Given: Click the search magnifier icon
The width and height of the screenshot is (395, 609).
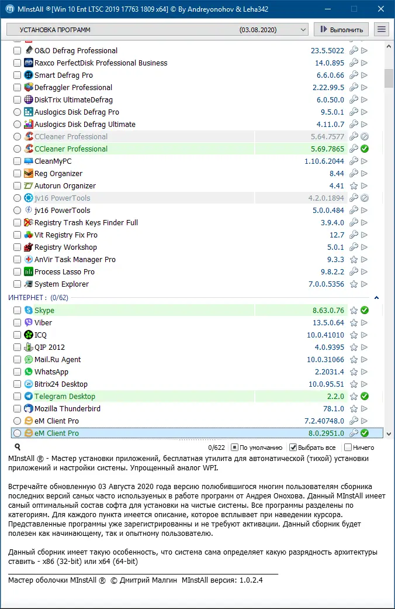Looking at the screenshot, I should [x=18, y=447].
